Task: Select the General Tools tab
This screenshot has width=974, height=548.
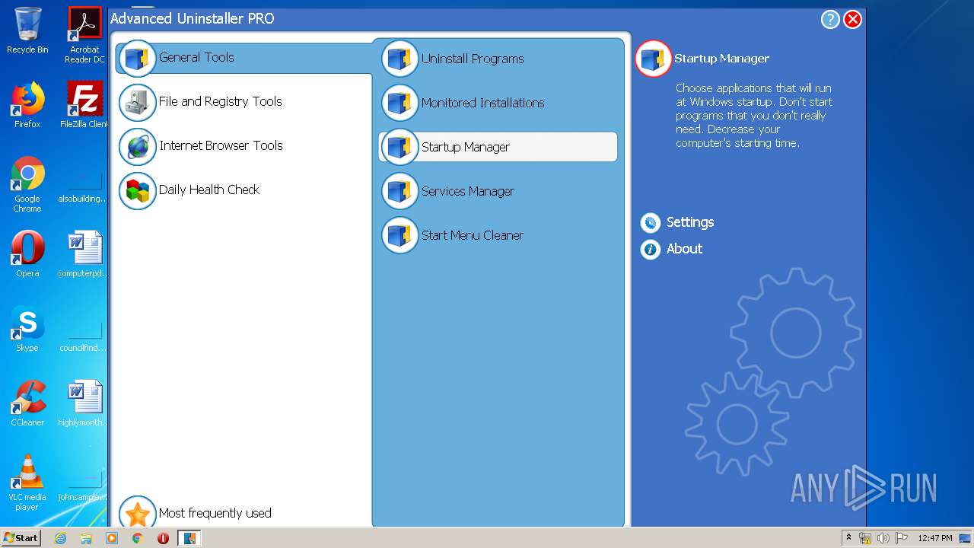Action: [x=243, y=58]
